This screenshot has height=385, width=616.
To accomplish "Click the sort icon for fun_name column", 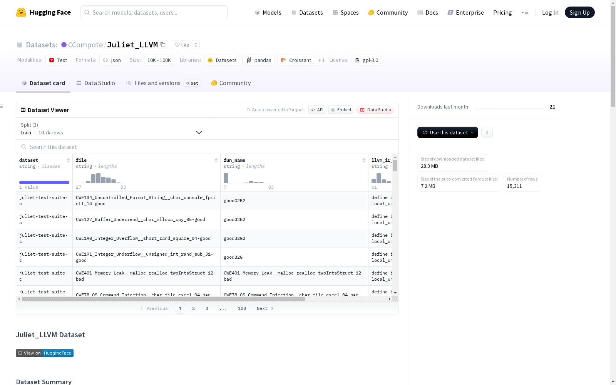I will pos(364,160).
